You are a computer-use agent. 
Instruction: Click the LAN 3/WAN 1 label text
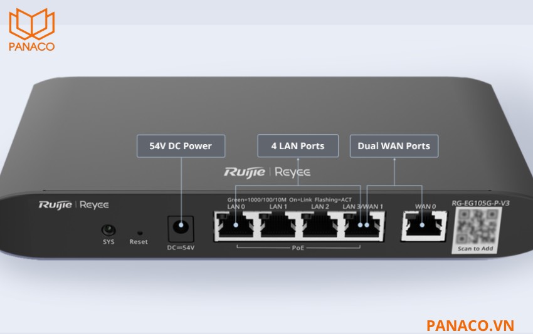click(362, 207)
